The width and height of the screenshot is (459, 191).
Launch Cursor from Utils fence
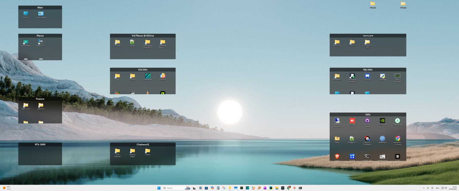click(397, 157)
